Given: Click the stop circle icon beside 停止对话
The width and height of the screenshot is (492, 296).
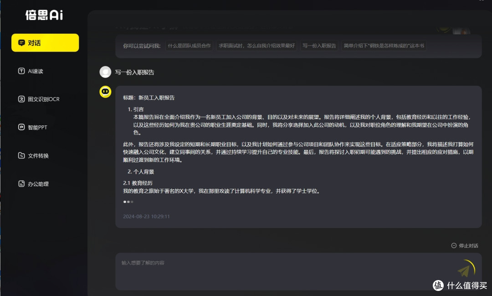Looking at the screenshot, I should tap(454, 245).
